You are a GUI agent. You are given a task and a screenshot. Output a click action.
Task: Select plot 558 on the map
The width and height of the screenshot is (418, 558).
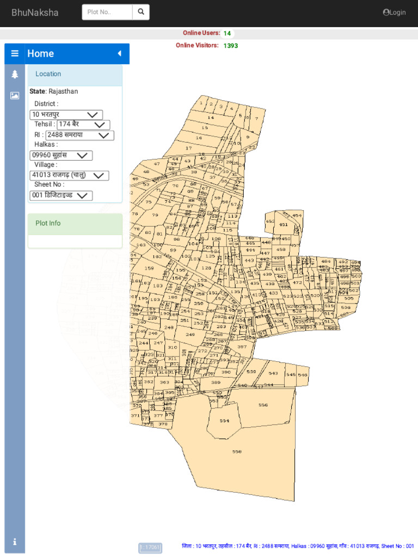click(237, 452)
